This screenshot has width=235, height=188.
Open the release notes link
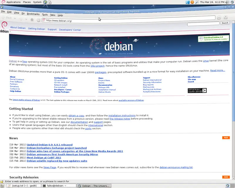[x=120, y=119]
